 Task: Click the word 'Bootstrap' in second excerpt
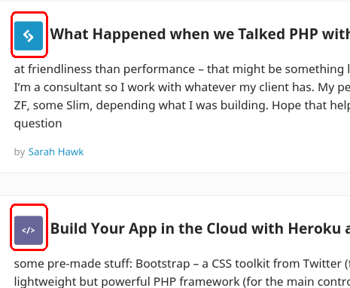(x=163, y=264)
